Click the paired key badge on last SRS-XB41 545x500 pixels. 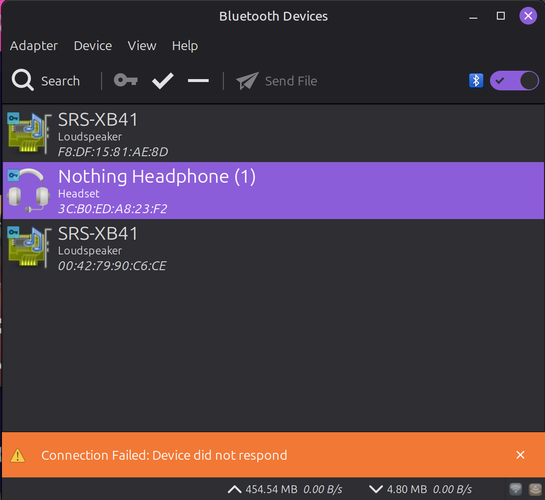[14, 232]
